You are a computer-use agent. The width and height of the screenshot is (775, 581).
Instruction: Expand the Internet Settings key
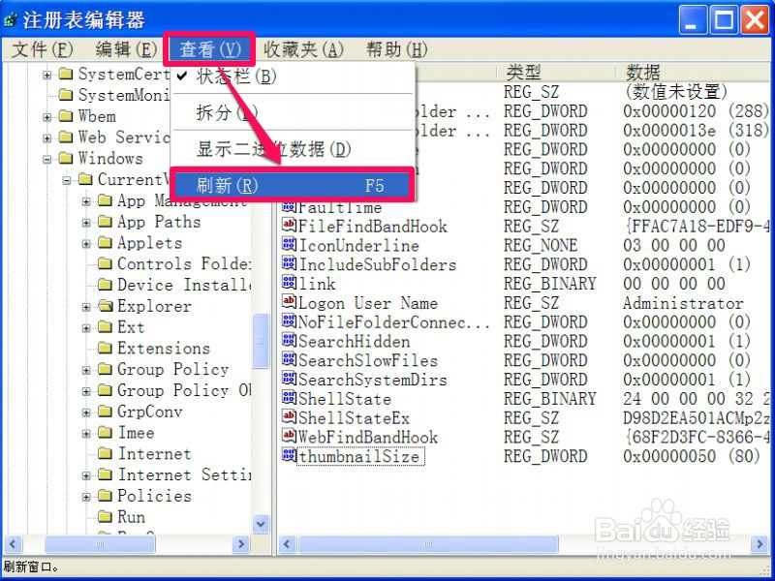click(x=85, y=474)
